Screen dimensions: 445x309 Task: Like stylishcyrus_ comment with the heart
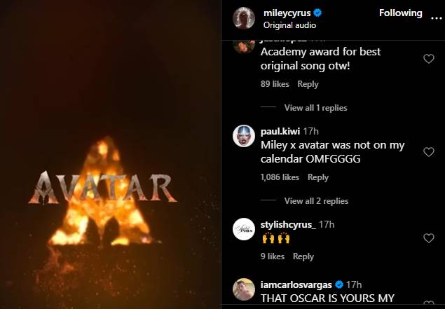tap(429, 238)
